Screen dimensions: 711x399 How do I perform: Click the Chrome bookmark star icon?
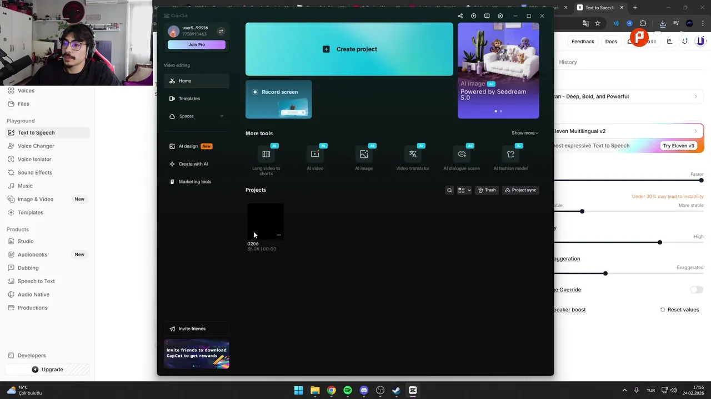(x=598, y=23)
